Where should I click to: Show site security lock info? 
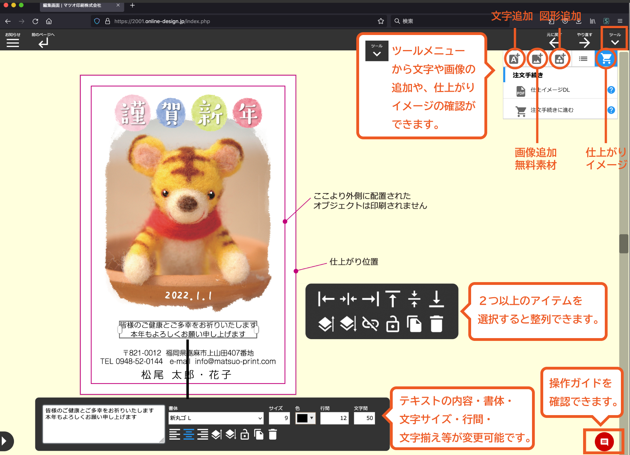pos(108,21)
